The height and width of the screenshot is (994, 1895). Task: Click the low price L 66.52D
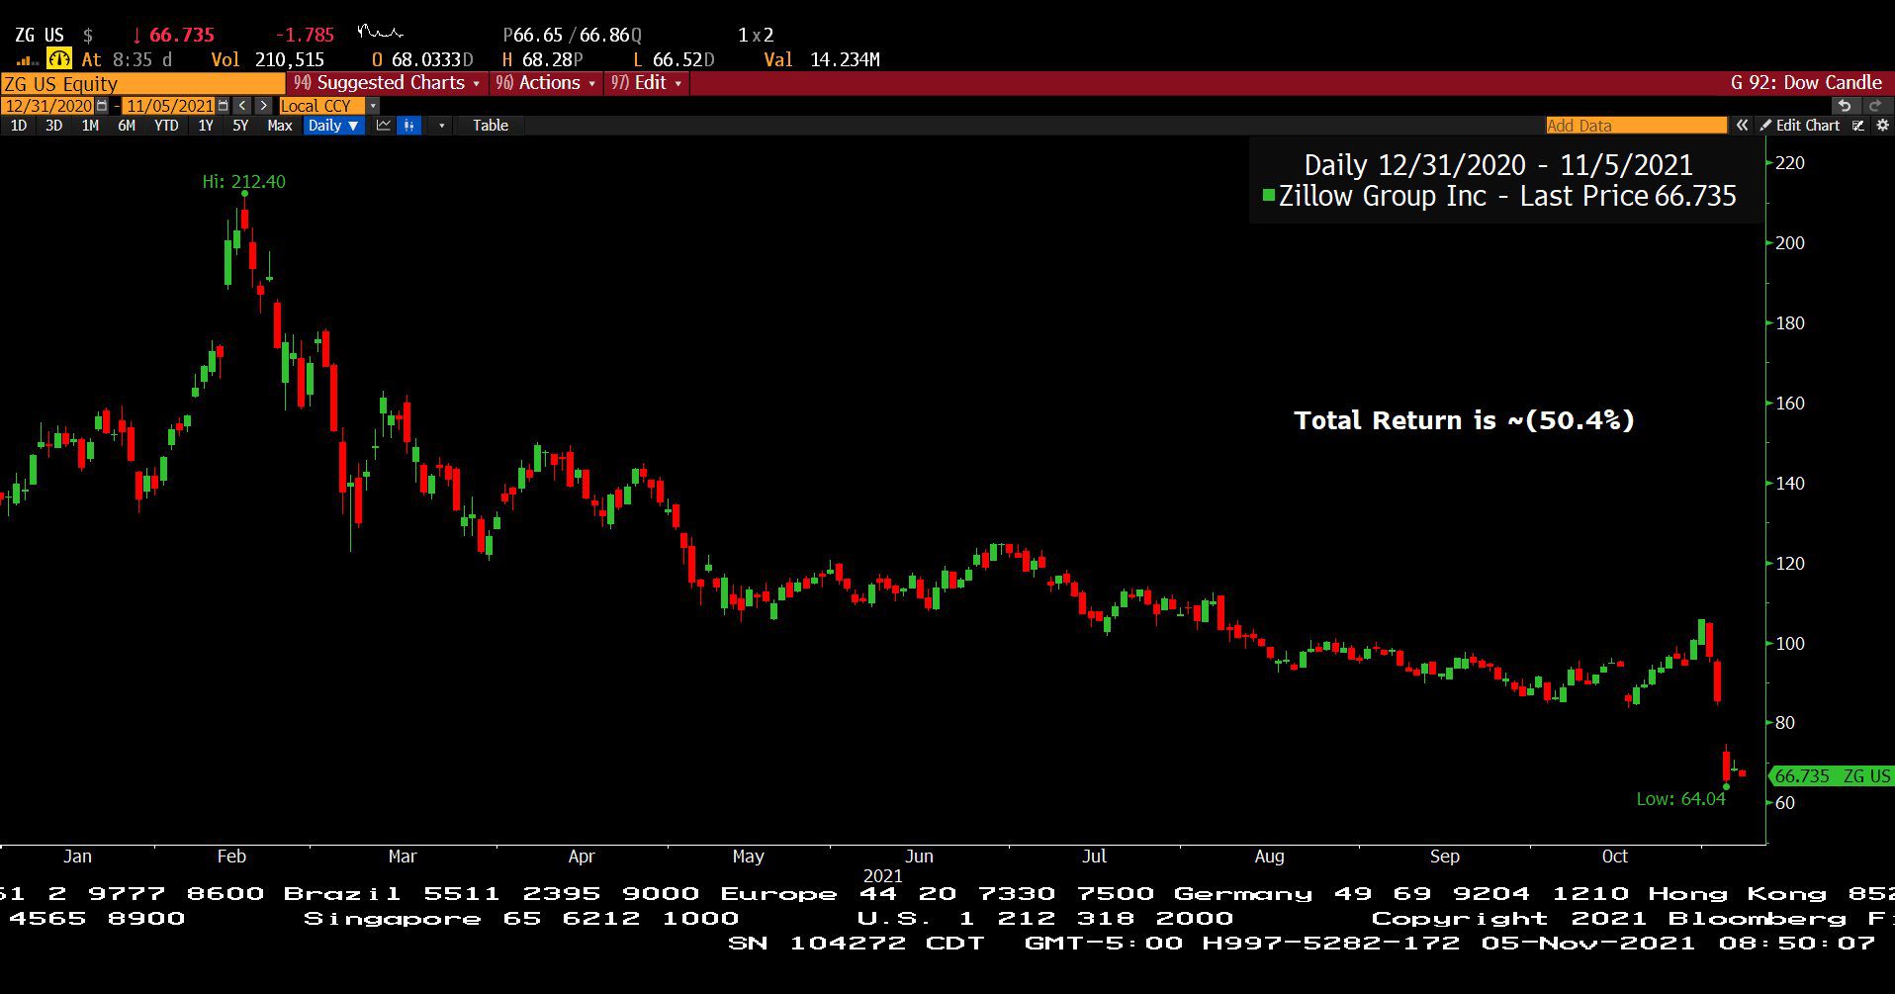tap(674, 60)
